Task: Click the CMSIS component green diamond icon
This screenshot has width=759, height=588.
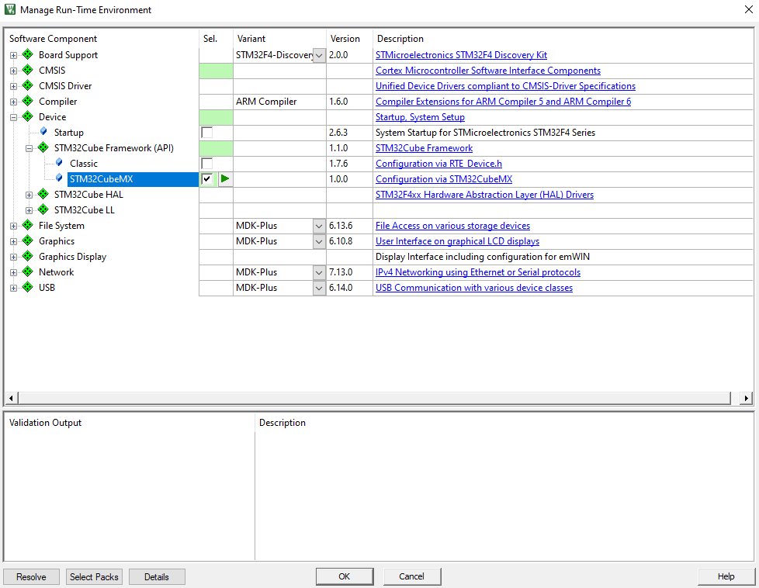Action: (28, 70)
